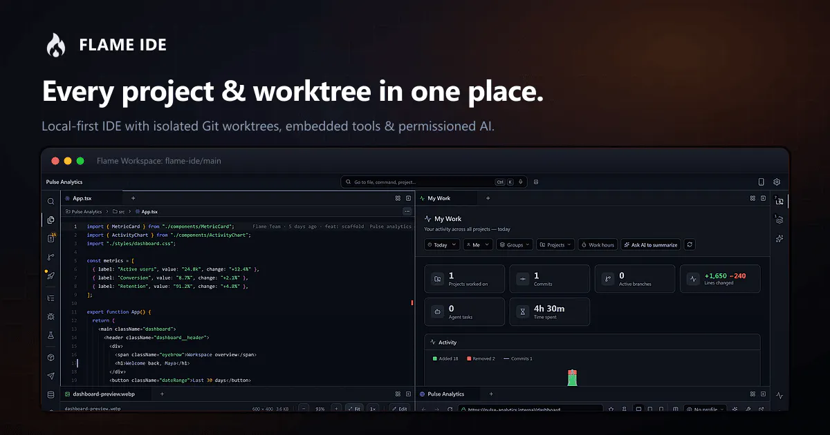Screen dimensions: 830x435
Task: Open the flask testing sidebar icon
Action: tap(50, 335)
